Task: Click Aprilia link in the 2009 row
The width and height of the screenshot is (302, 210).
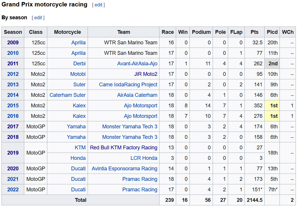Action: point(78,43)
